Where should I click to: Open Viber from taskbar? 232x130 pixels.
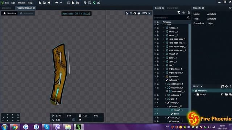[57, 127]
